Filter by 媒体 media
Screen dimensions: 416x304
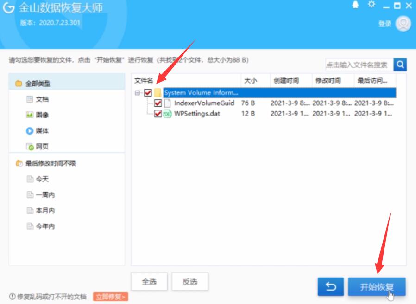[43, 131]
